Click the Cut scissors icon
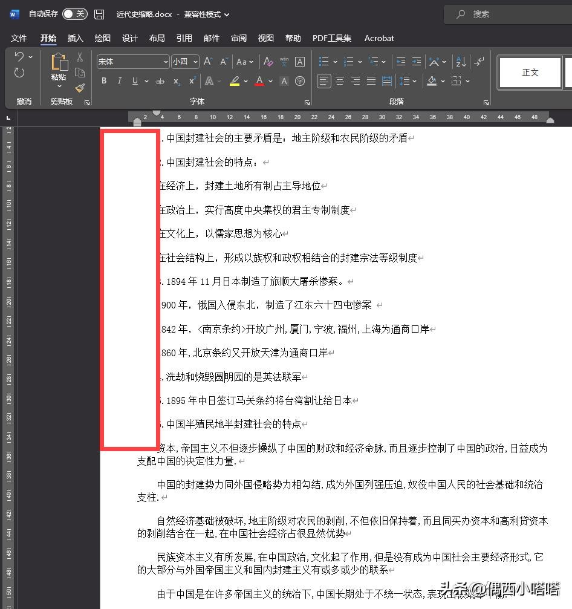The height and width of the screenshot is (609, 572). pyautogui.click(x=80, y=57)
